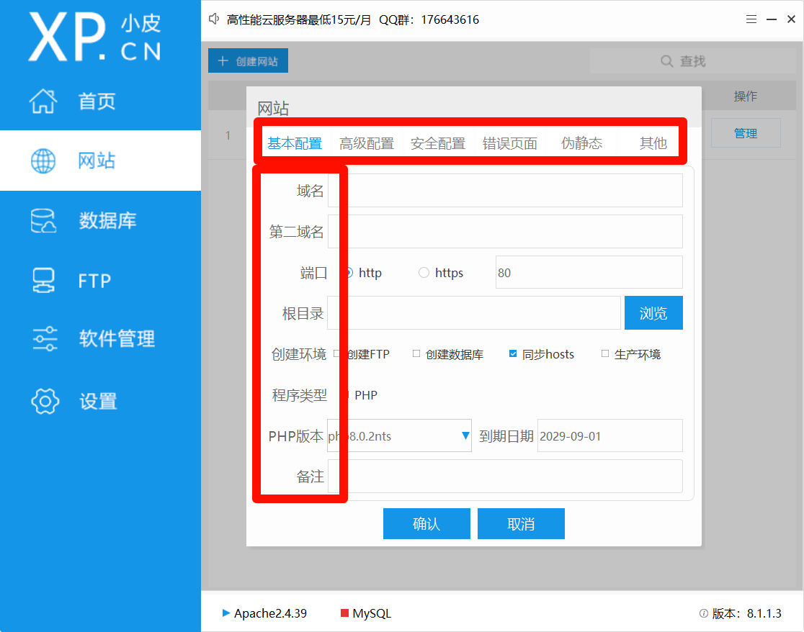Screen dimensions: 804x632
Task: Click the 浏览 browse button
Action: tap(653, 313)
